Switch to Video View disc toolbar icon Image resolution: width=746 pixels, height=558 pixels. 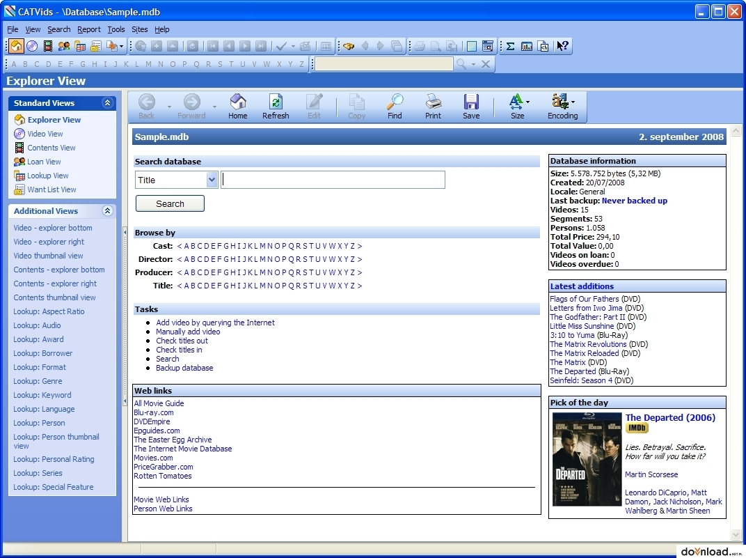tap(32, 46)
